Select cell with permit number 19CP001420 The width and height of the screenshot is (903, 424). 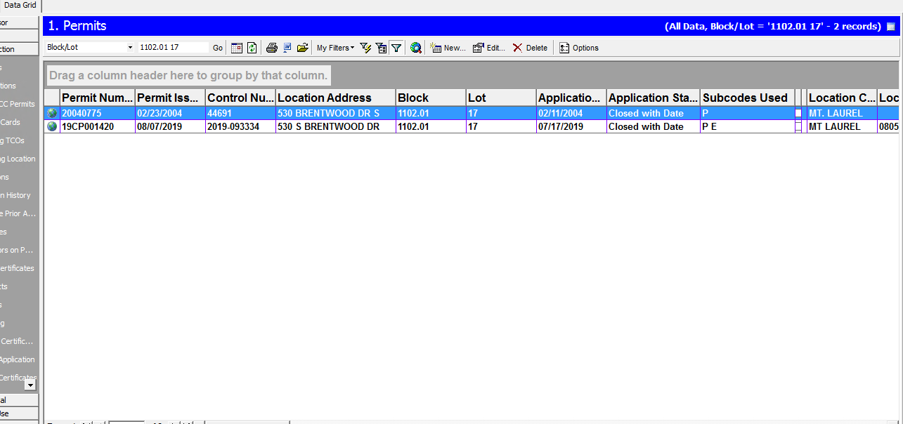coord(98,126)
